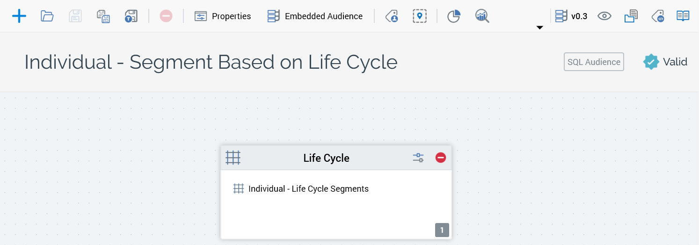The width and height of the screenshot is (699, 245).
Task: Click the blue plus create-new icon
Action: (x=19, y=16)
